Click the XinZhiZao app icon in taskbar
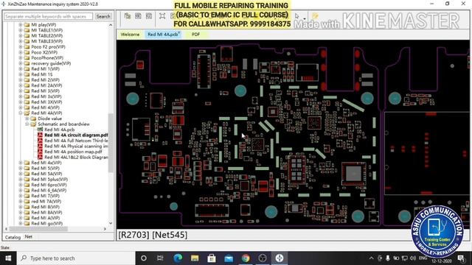This screenshot has width=472, height=265. click(280, 258)
